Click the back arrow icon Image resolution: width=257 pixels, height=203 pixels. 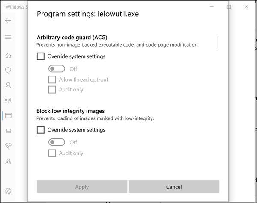pos(8,20)
